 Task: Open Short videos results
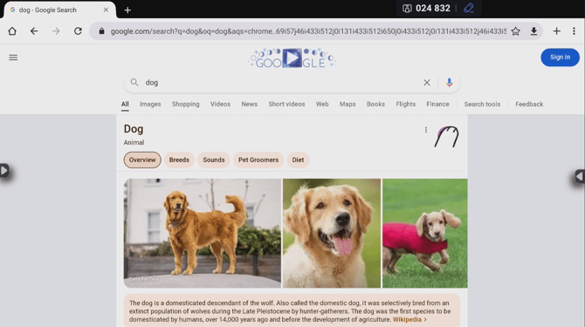click(286, 105)
